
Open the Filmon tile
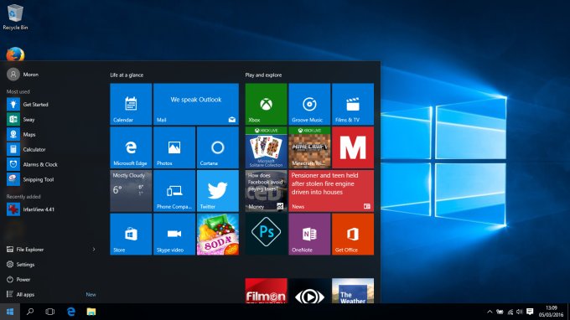point(266,291)
